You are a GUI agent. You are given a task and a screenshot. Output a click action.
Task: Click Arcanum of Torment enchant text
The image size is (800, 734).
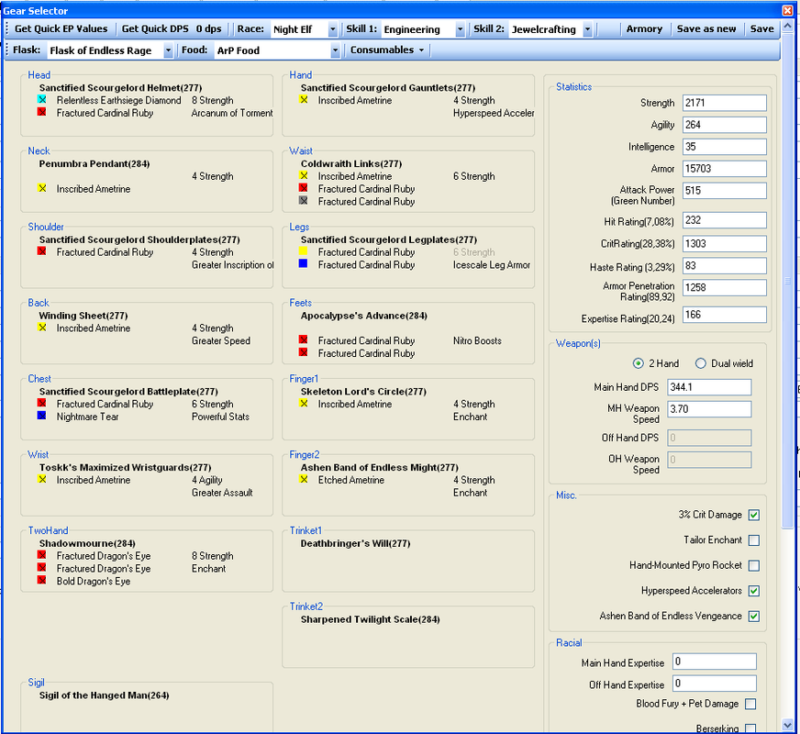pos(232,113)
